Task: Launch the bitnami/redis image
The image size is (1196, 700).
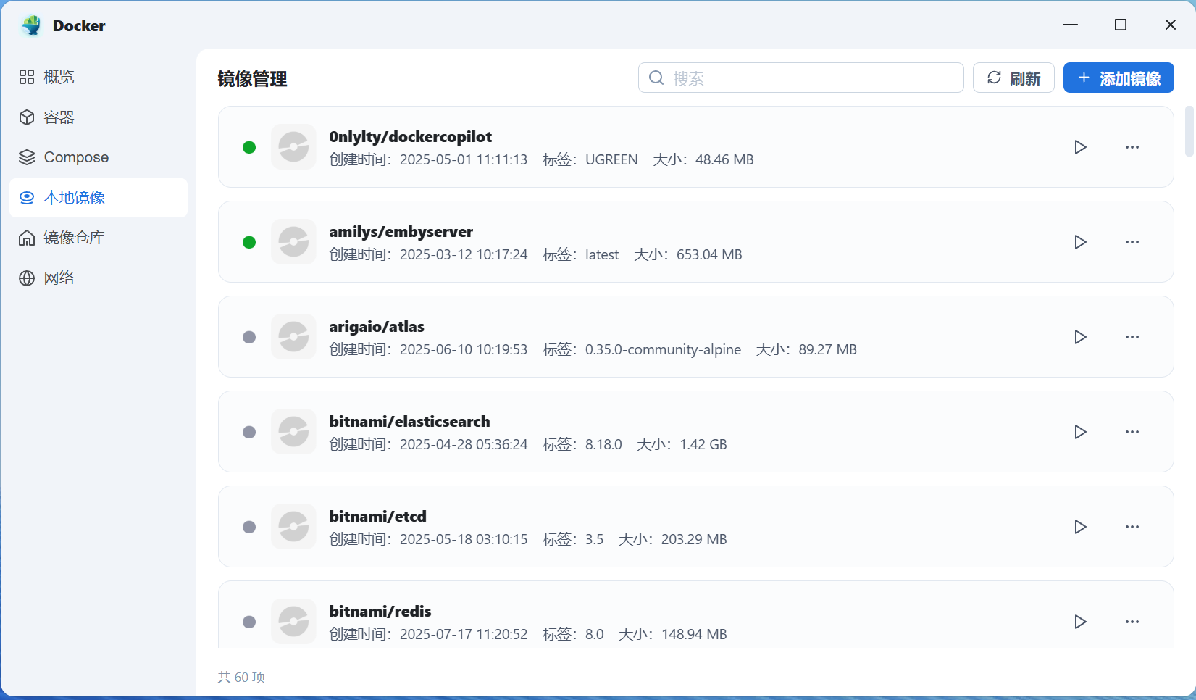Action: point(1079,622)
